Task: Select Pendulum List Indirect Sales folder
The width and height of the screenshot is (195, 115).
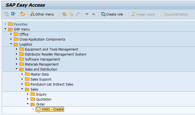Action: (x=52, y=84)
